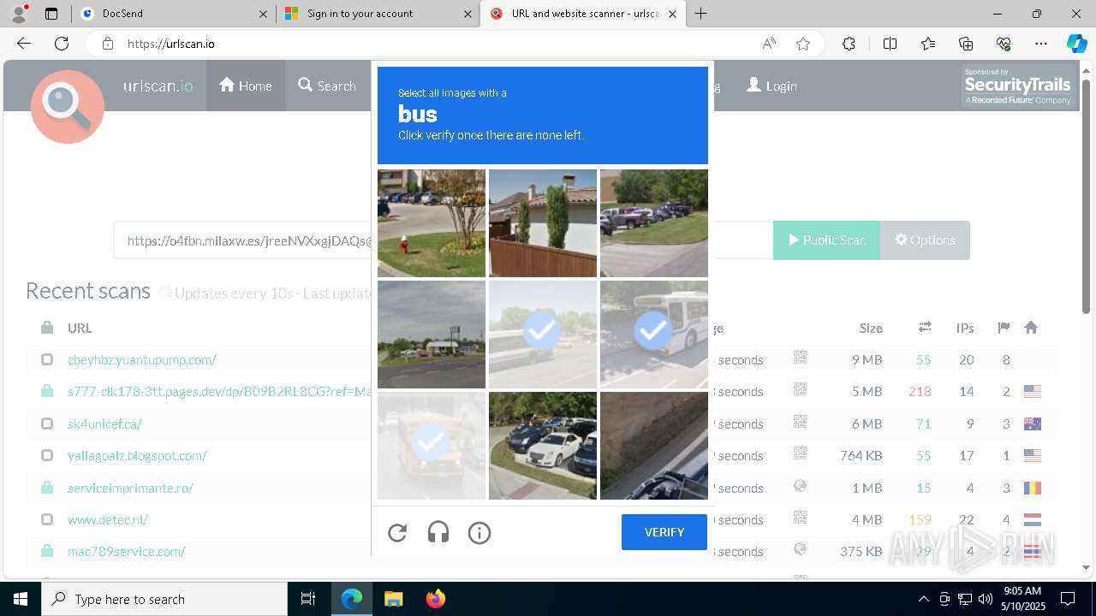1096x616 pixels.
Task: Click the urlscan.io magnifier logo
Action: 68,106
